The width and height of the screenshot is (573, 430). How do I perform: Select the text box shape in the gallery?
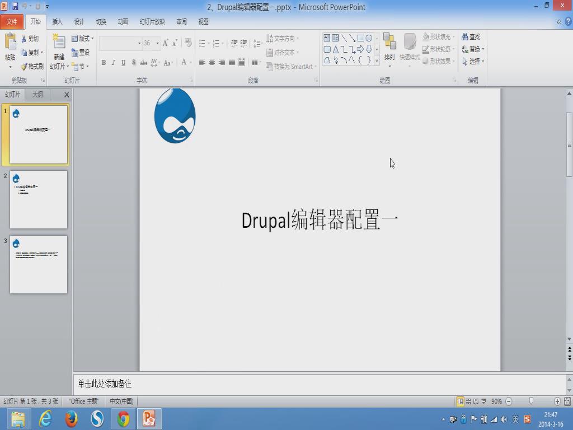(327, 38)
